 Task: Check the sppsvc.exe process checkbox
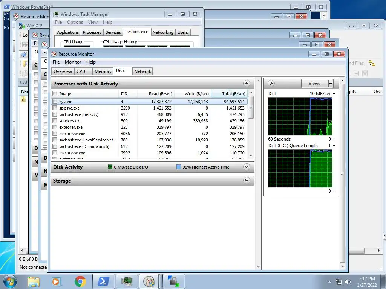click(x=55, y=108)
